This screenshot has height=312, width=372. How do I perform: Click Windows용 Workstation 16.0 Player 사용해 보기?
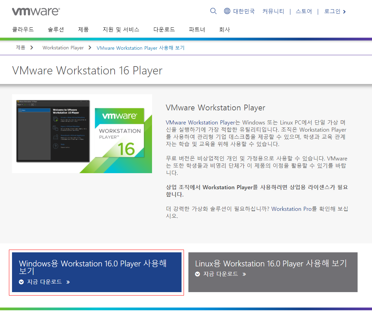(93, 267)
